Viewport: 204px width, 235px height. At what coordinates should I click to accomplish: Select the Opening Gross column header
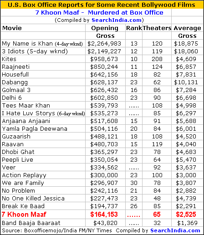[x=105, y=32]
